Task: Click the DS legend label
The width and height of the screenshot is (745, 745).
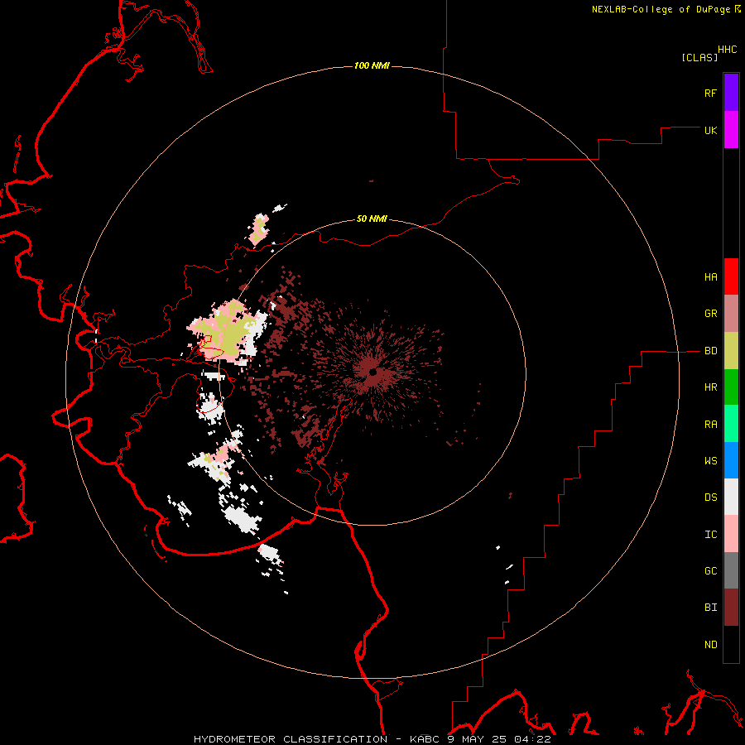Action: (710, 497)
